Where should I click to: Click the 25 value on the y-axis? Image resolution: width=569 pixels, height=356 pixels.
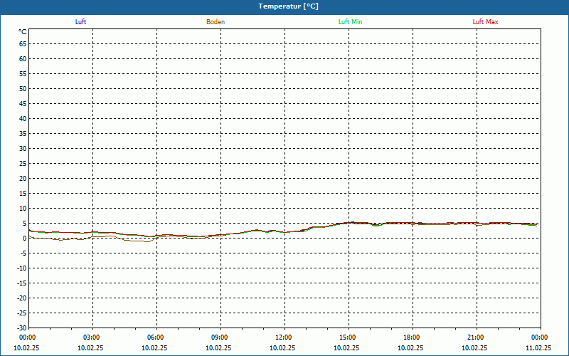[23, 164]
